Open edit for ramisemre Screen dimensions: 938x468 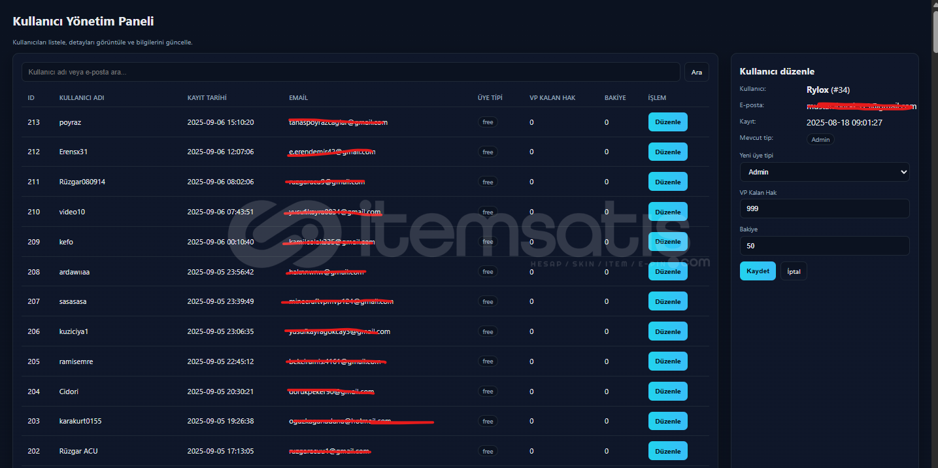coord(667,361)
